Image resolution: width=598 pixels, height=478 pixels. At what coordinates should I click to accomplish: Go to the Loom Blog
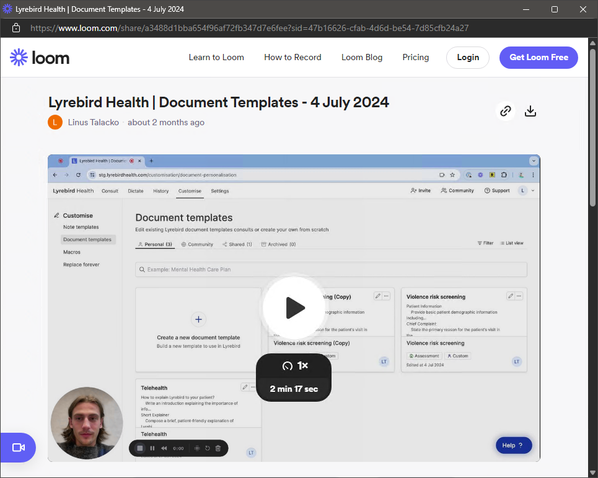coord(362,57)
